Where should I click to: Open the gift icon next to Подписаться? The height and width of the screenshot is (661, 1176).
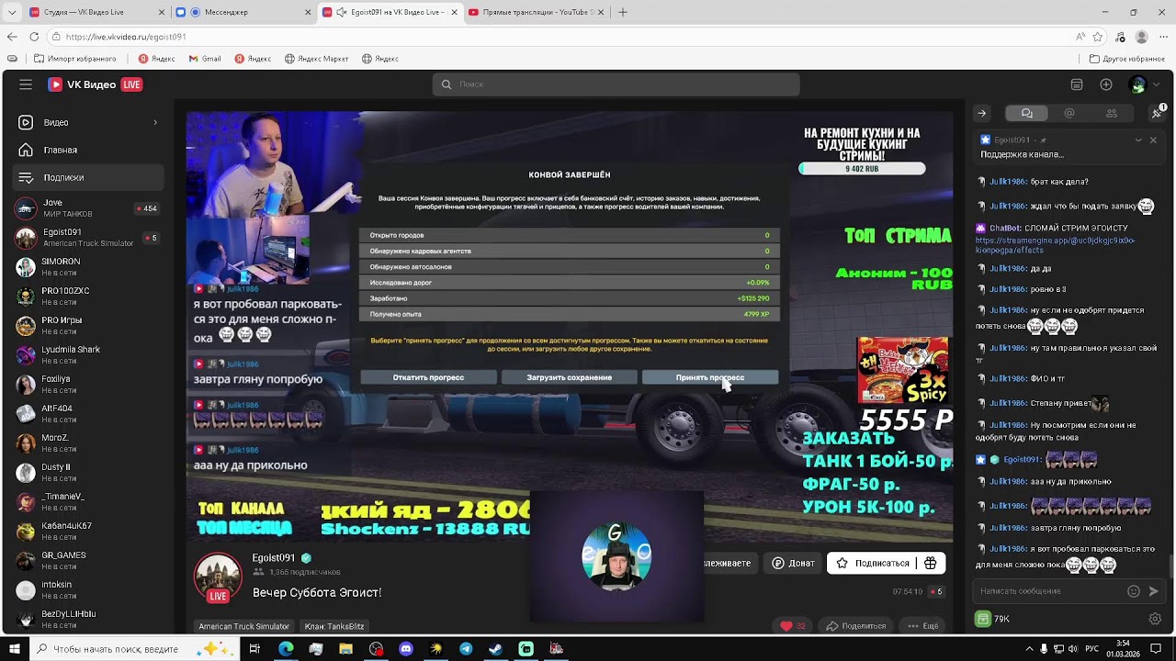click(x=931, y=563)
